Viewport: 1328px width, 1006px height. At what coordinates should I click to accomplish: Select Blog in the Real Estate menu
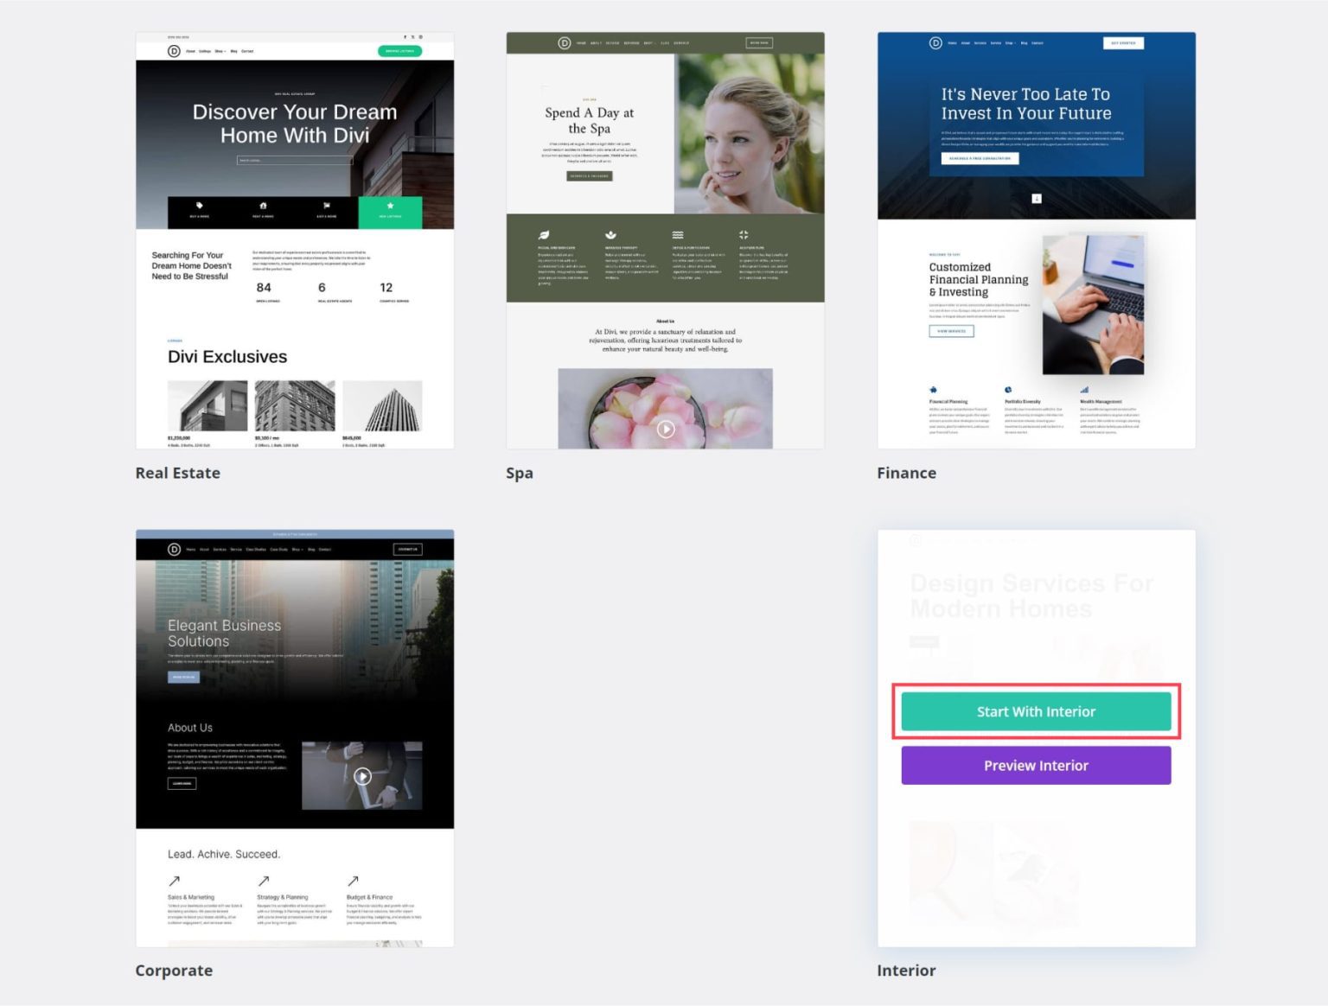(x=234, y=51)
